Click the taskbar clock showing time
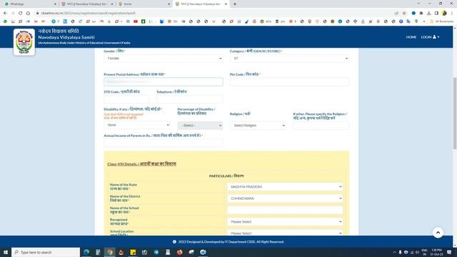 [436, 252]
